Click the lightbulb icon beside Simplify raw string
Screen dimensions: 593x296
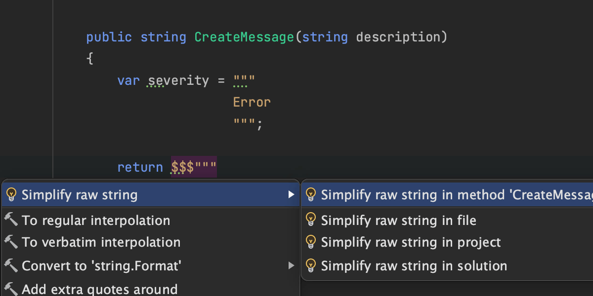pos(11,195)
